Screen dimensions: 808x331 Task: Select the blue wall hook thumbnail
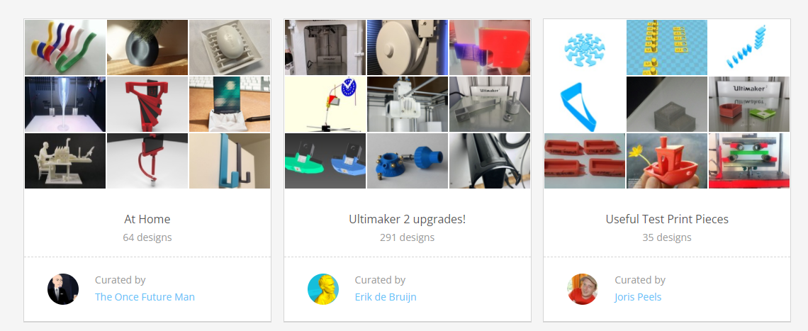click(230, 161)
